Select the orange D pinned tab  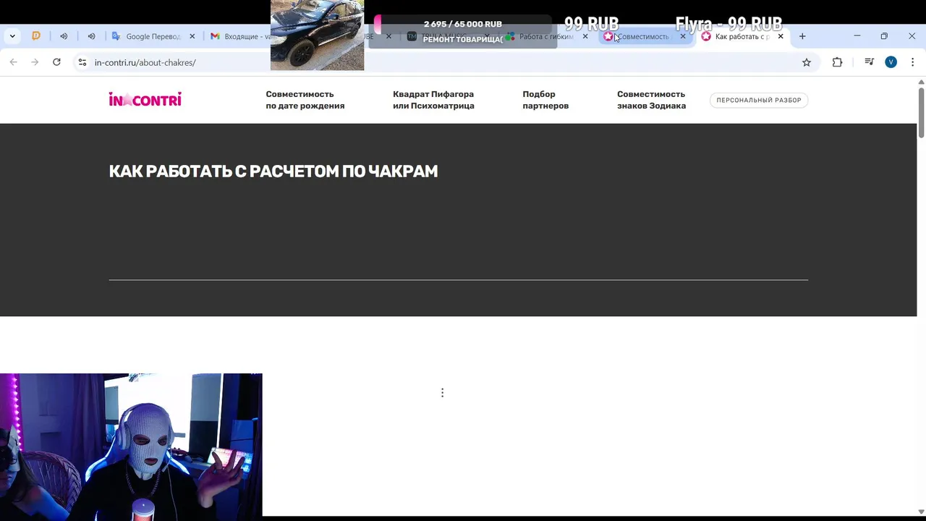point(36,36)
